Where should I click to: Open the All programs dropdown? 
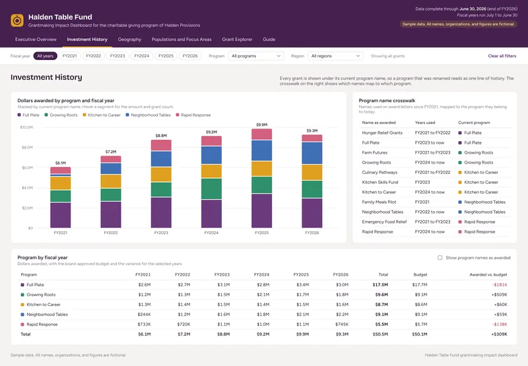click(256, 56)
